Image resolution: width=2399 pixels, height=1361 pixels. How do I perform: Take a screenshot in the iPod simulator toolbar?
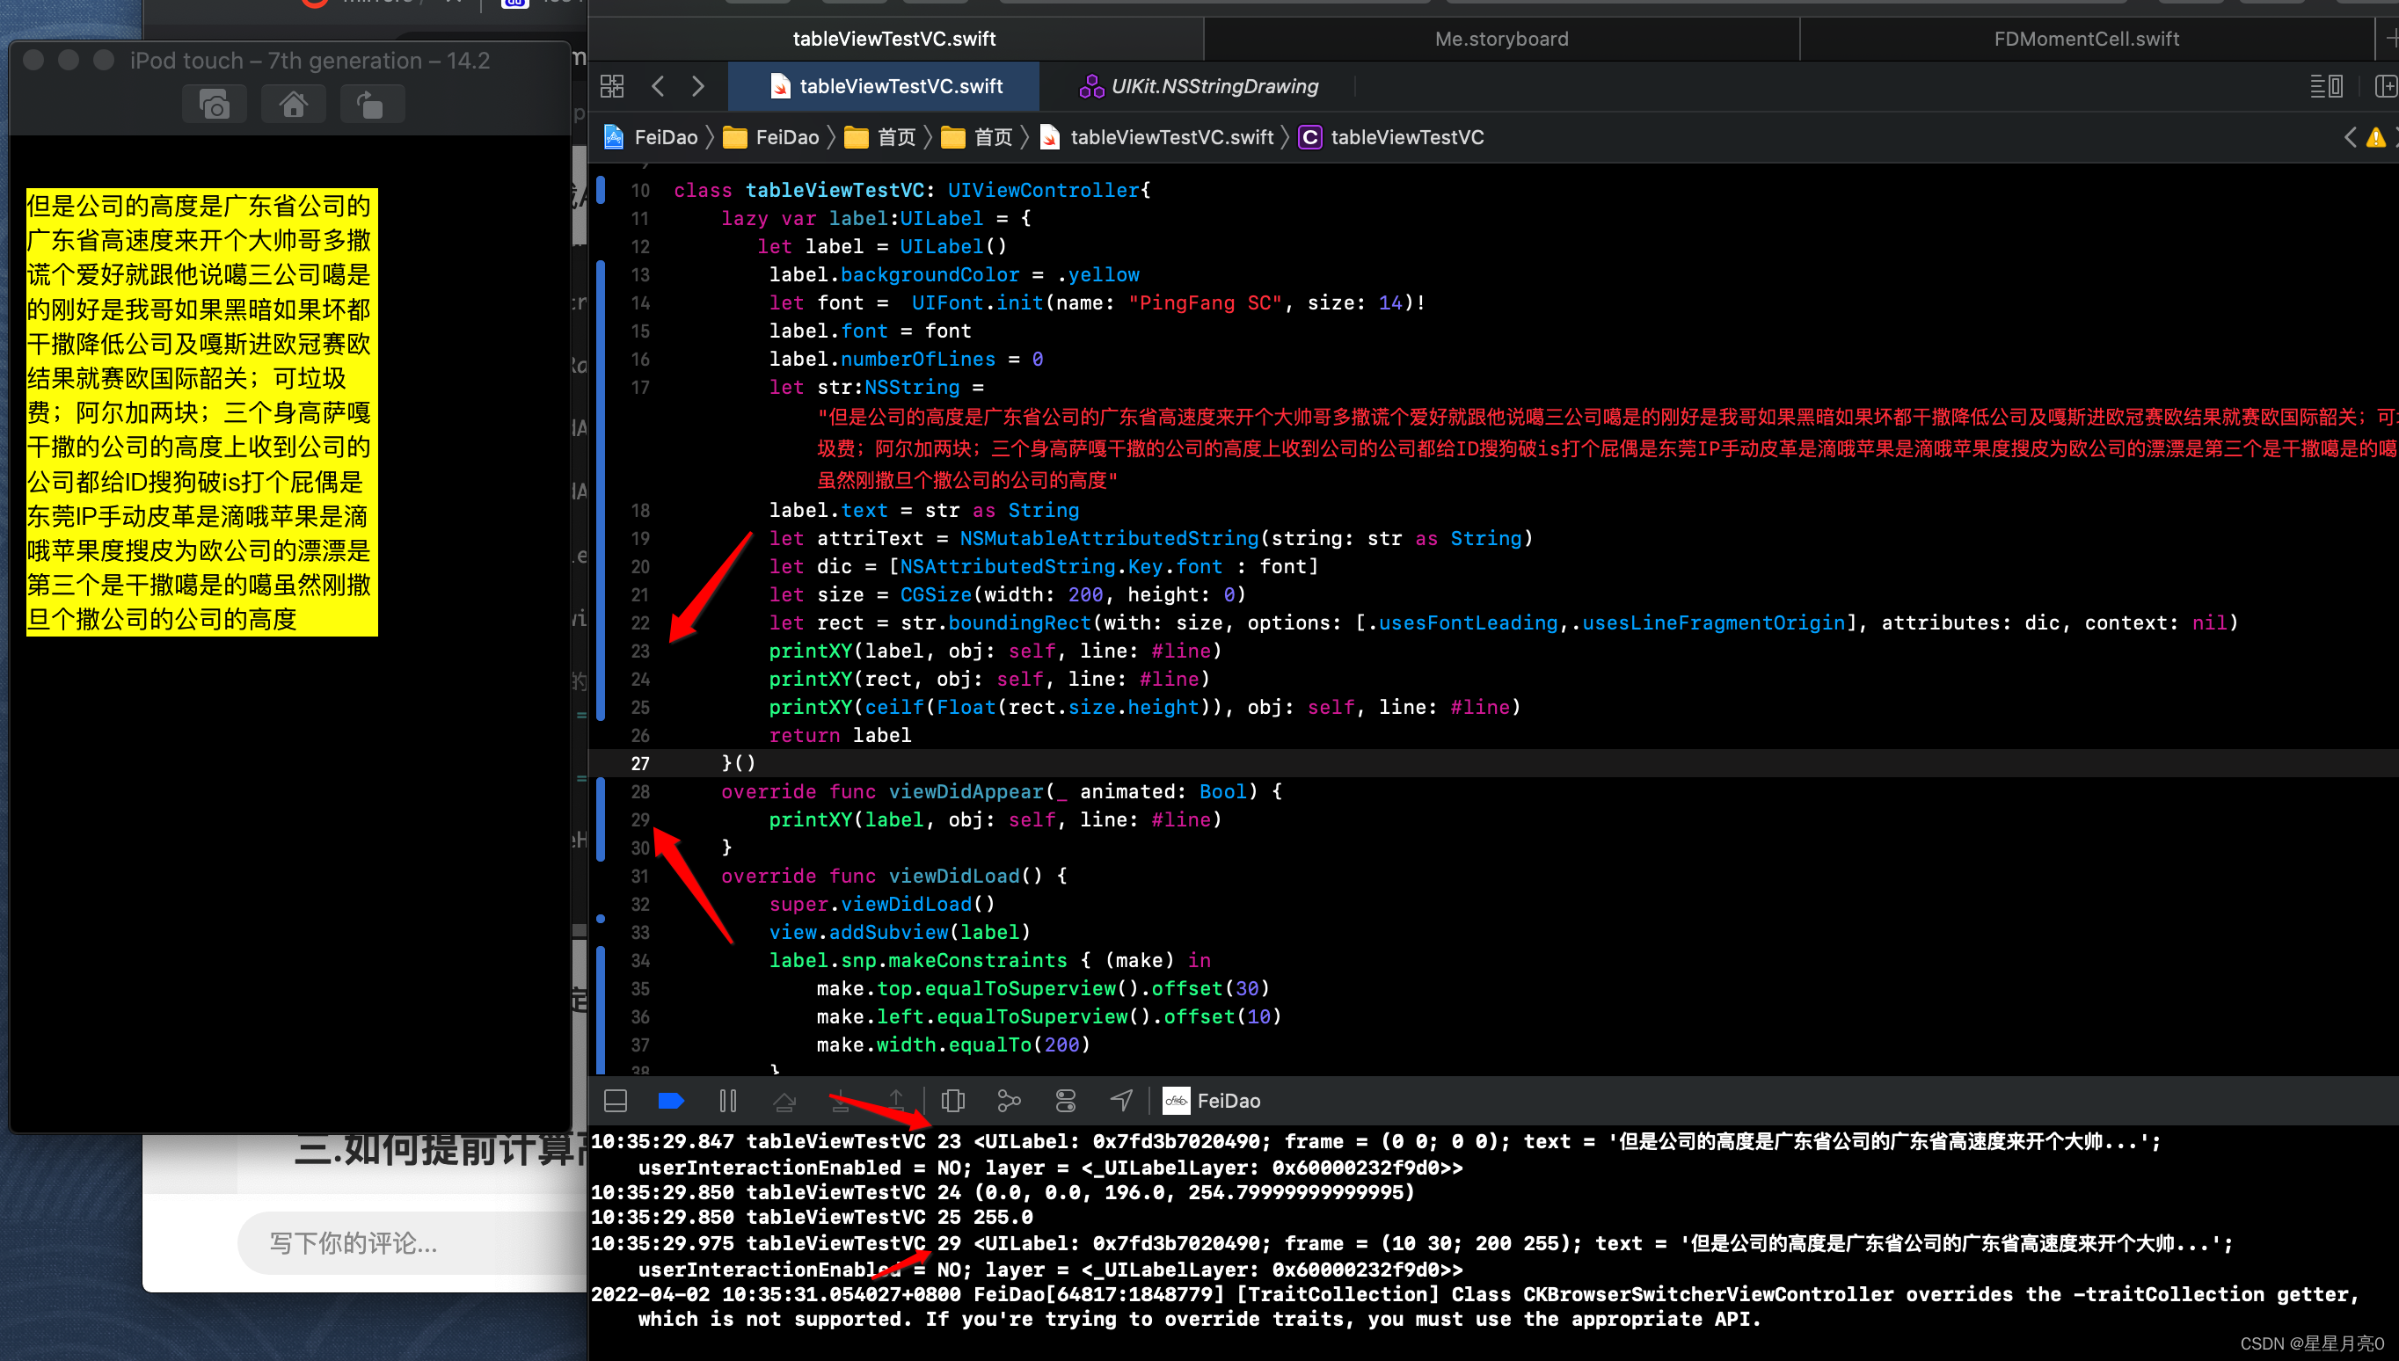pos(214,105)
